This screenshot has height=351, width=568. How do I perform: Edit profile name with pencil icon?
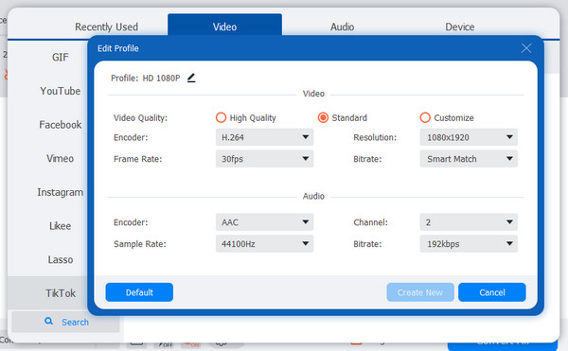[191, 78]
